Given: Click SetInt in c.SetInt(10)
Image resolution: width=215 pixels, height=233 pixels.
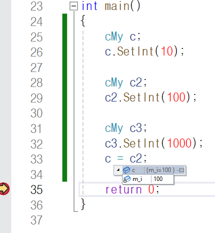Looking at the screenshot, I should click(135, 51).
